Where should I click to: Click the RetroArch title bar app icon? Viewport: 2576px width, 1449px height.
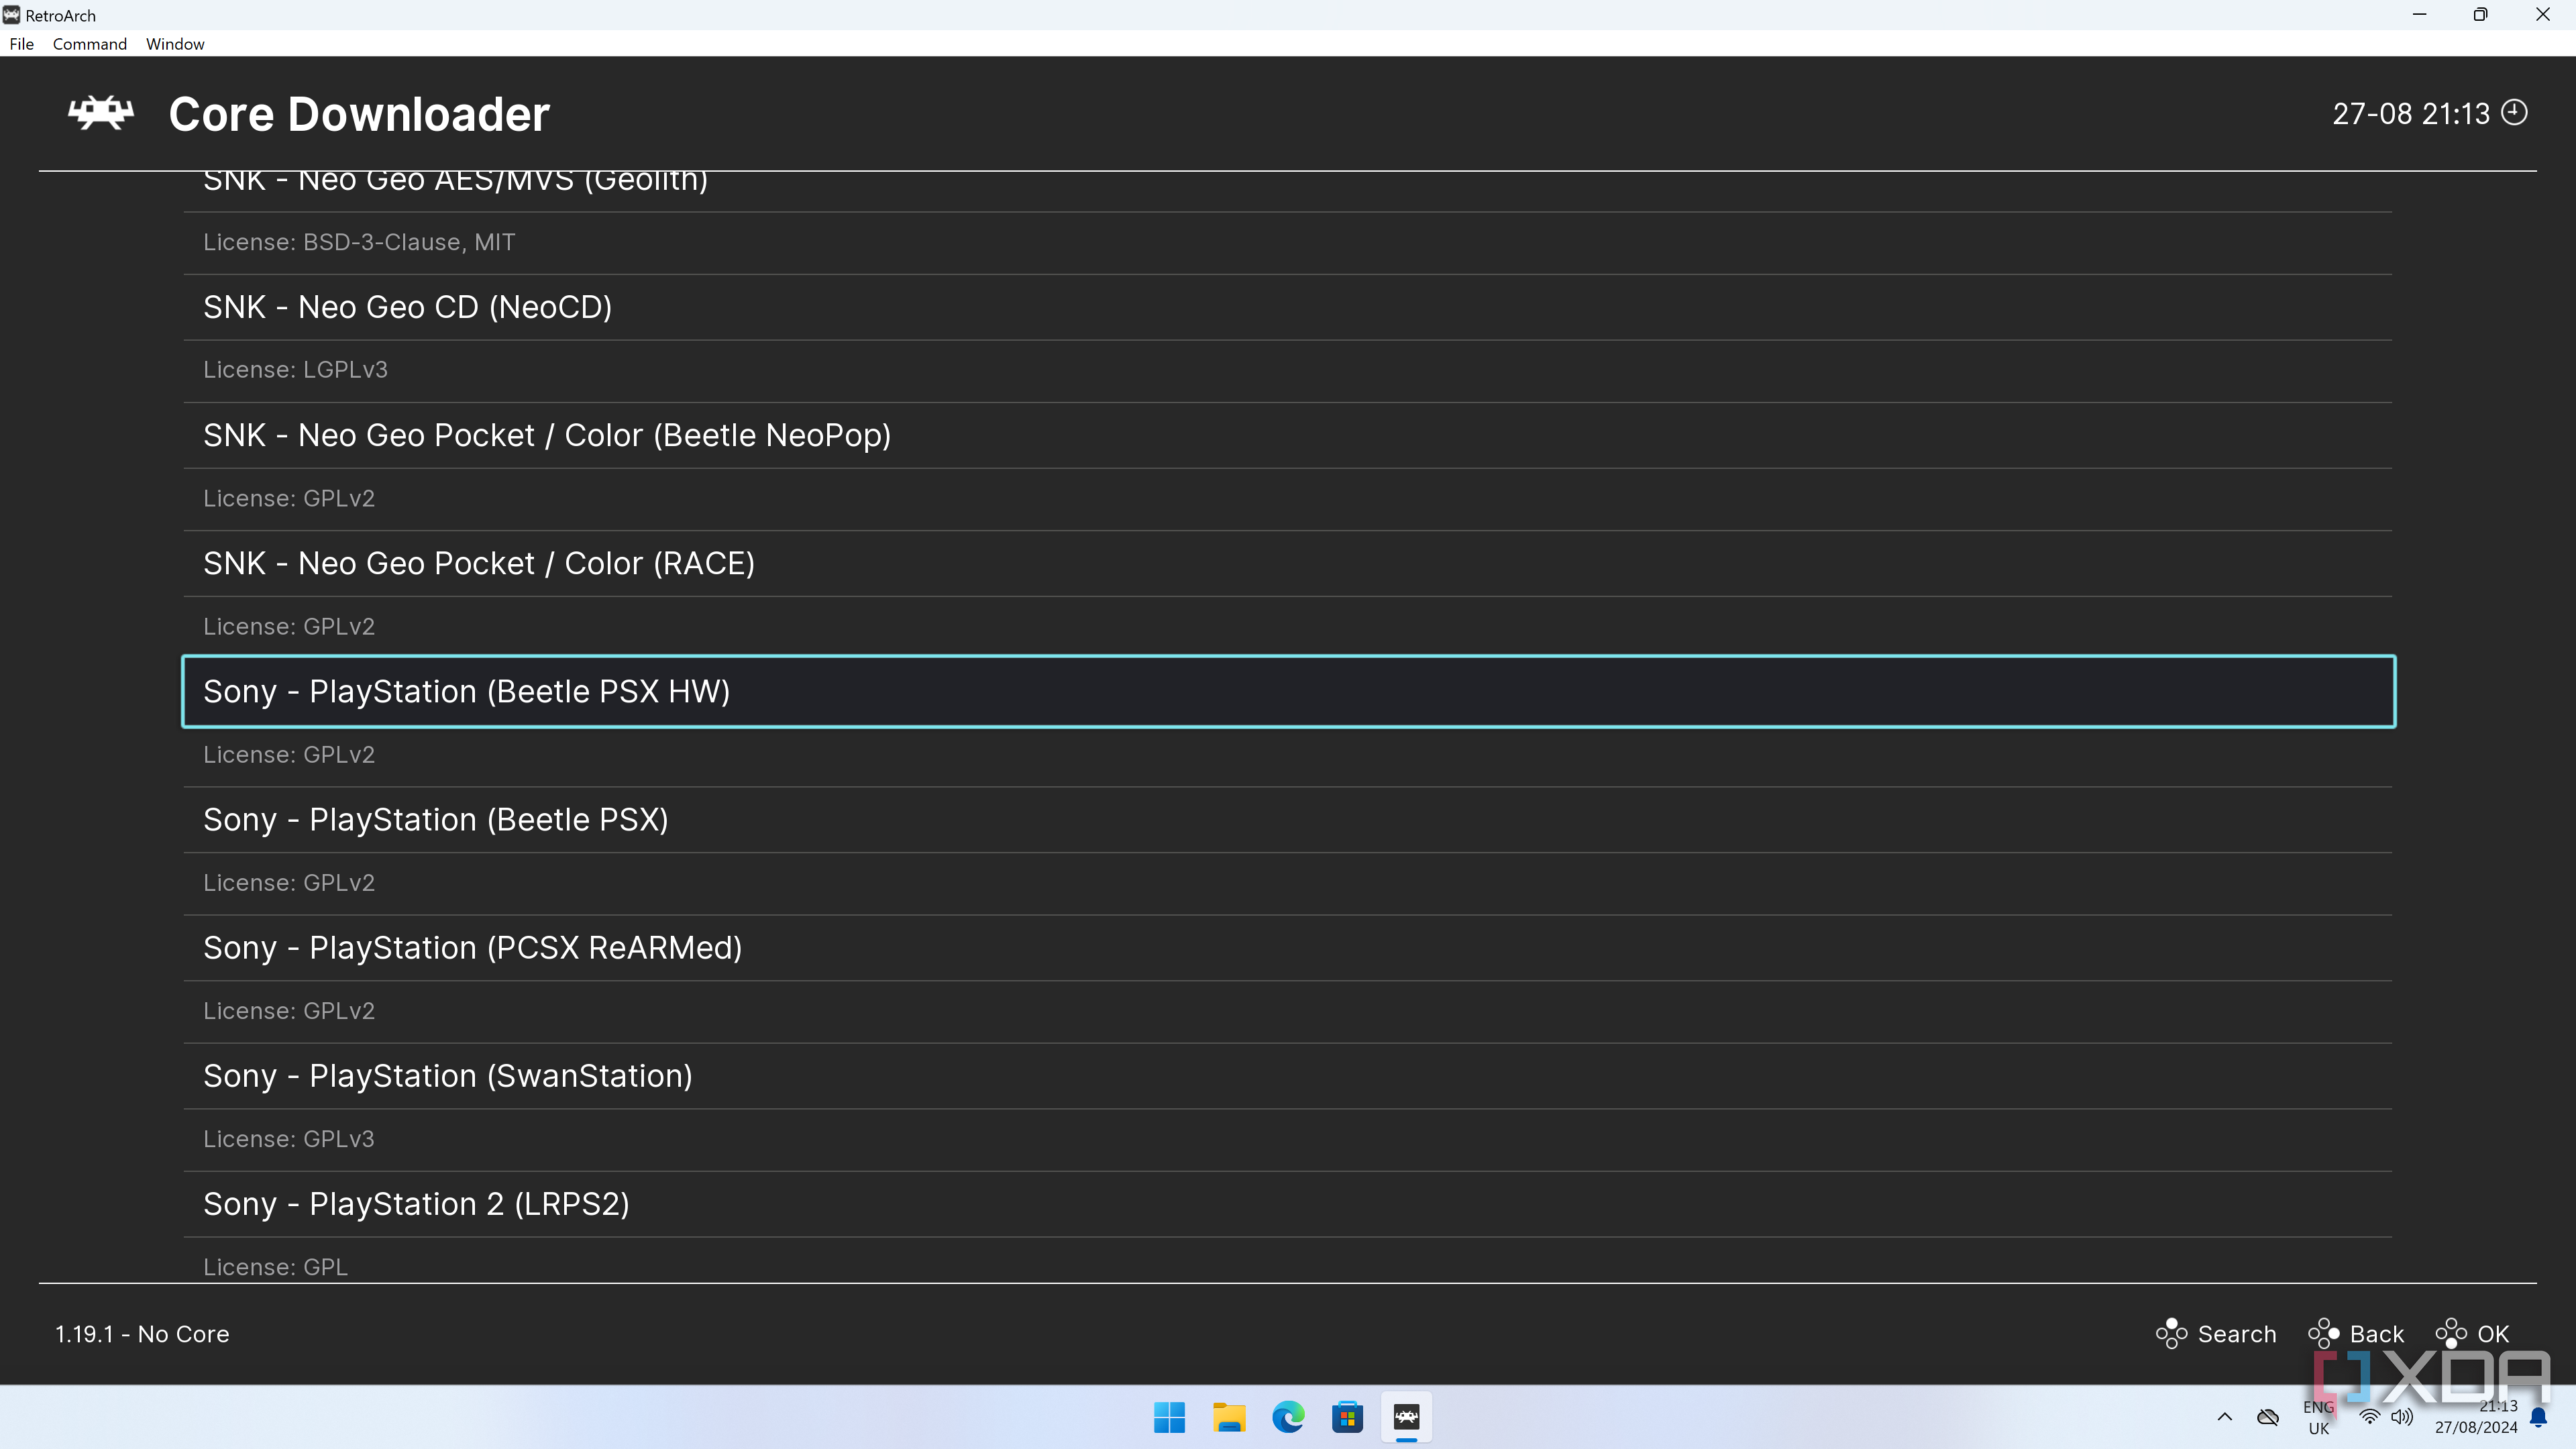coord(12,15)
